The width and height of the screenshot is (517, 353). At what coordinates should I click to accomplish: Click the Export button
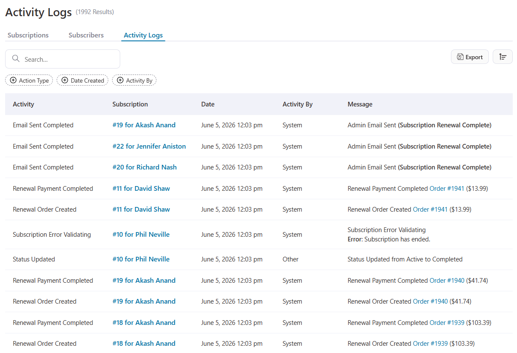(470, 57)
